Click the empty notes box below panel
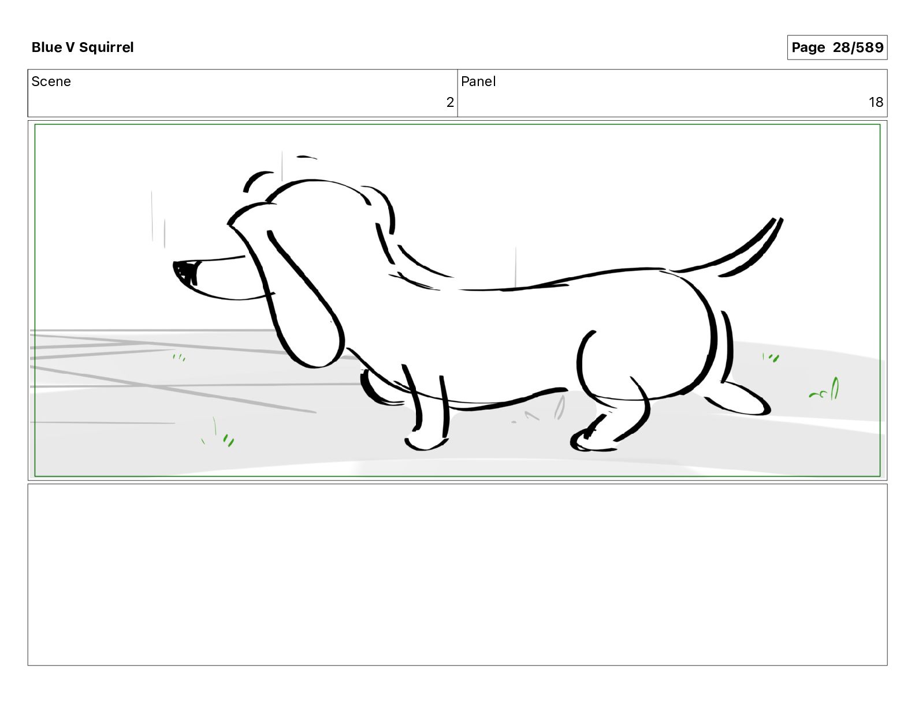Image resolution: width=915 pixels, height=707 pixels. (457, 575)
